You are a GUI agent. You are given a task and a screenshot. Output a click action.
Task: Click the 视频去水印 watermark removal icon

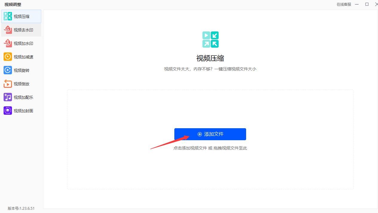(8, 30)
